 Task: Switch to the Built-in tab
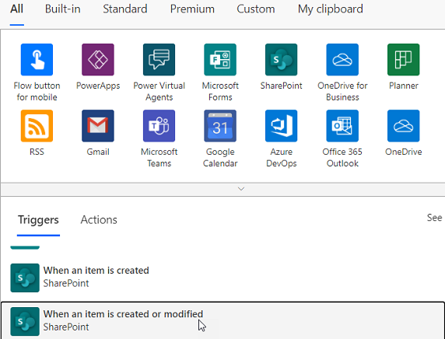coord(63,9)
